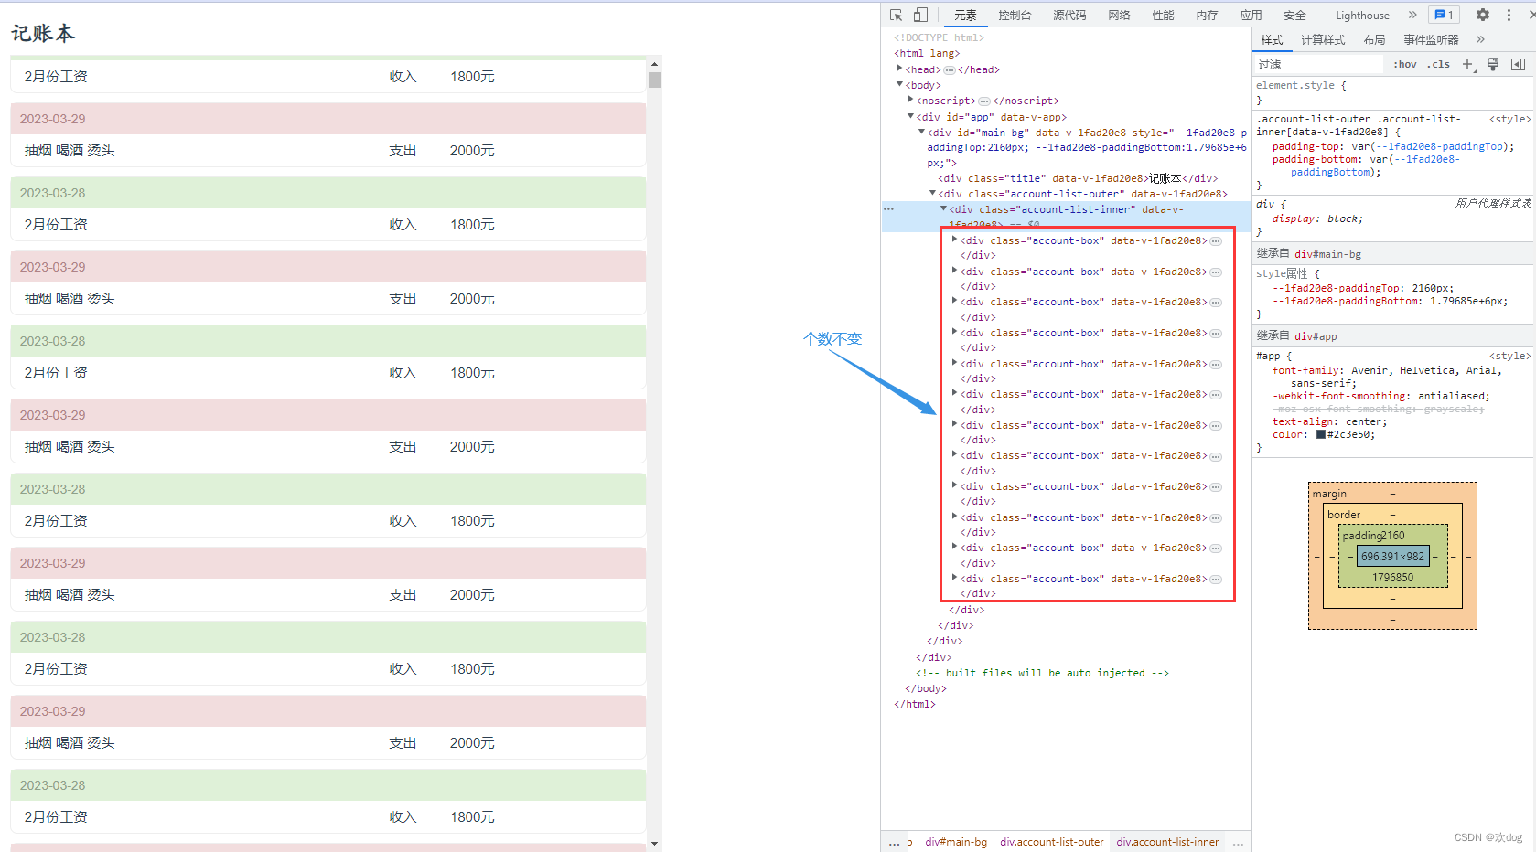
Task: Expand the collapsed head ellipsis badge
Action: (950, 70)
